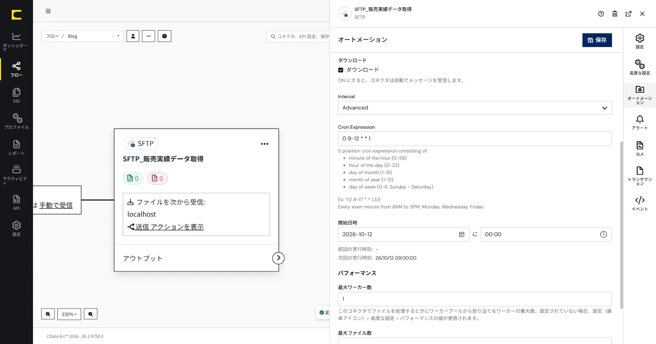Open the レポート page in the sidebar

16,147
